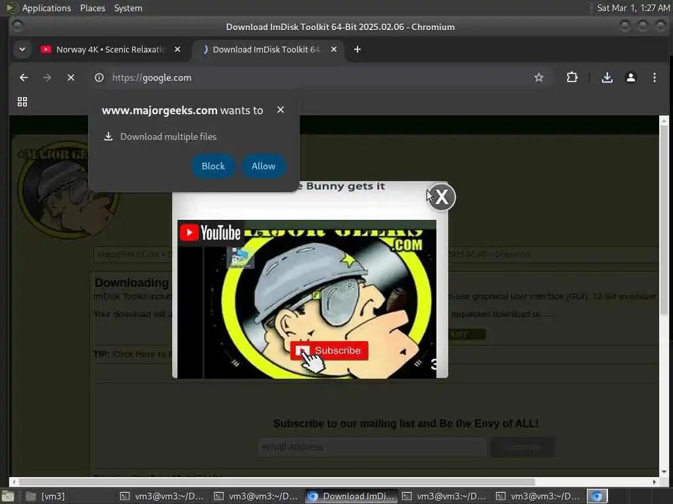Screen dimensions: 673x504
Task: Open the extensions puzzle icon
Action: click(572, 77)
